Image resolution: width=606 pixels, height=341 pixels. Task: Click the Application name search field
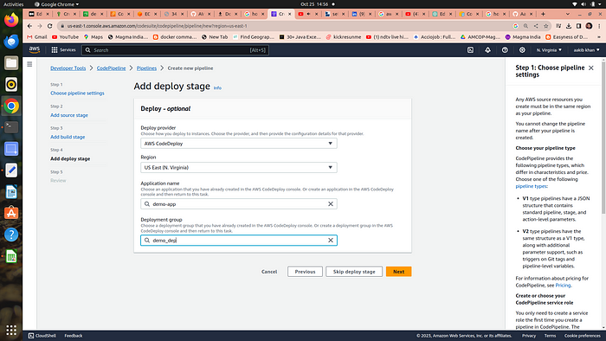239,204
